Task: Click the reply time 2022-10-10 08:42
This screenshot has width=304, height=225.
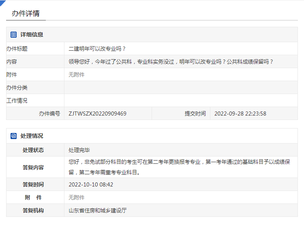Action: [x=91, y=184]
